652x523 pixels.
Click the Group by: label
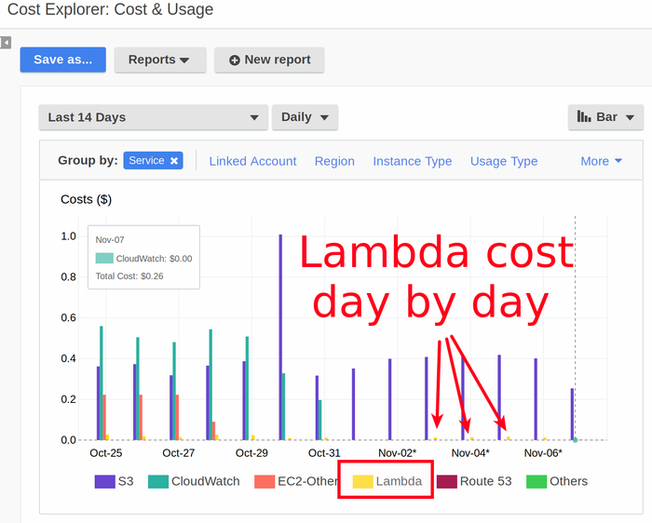88,160
